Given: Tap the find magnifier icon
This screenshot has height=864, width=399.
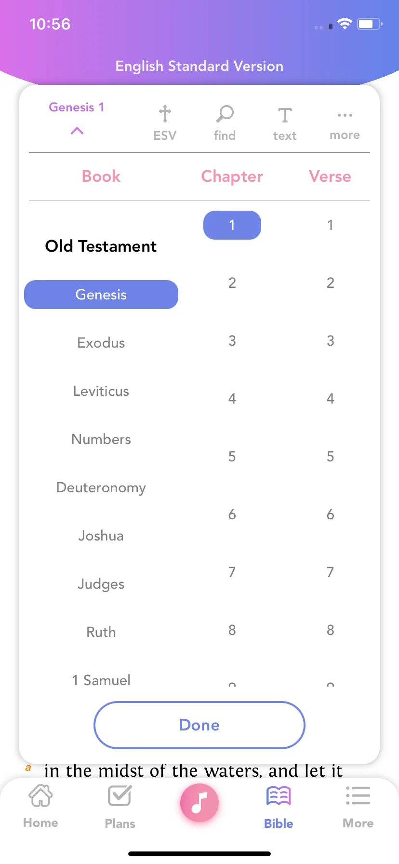Looking at the screenshot, I should tap(225, 114).
